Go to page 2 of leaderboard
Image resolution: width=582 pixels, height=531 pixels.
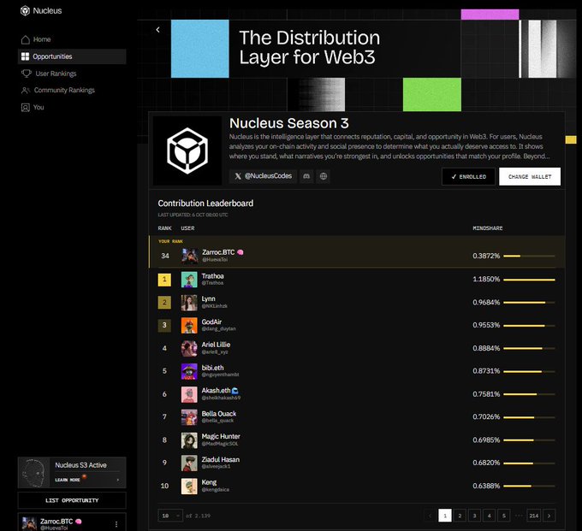point(460,516)
